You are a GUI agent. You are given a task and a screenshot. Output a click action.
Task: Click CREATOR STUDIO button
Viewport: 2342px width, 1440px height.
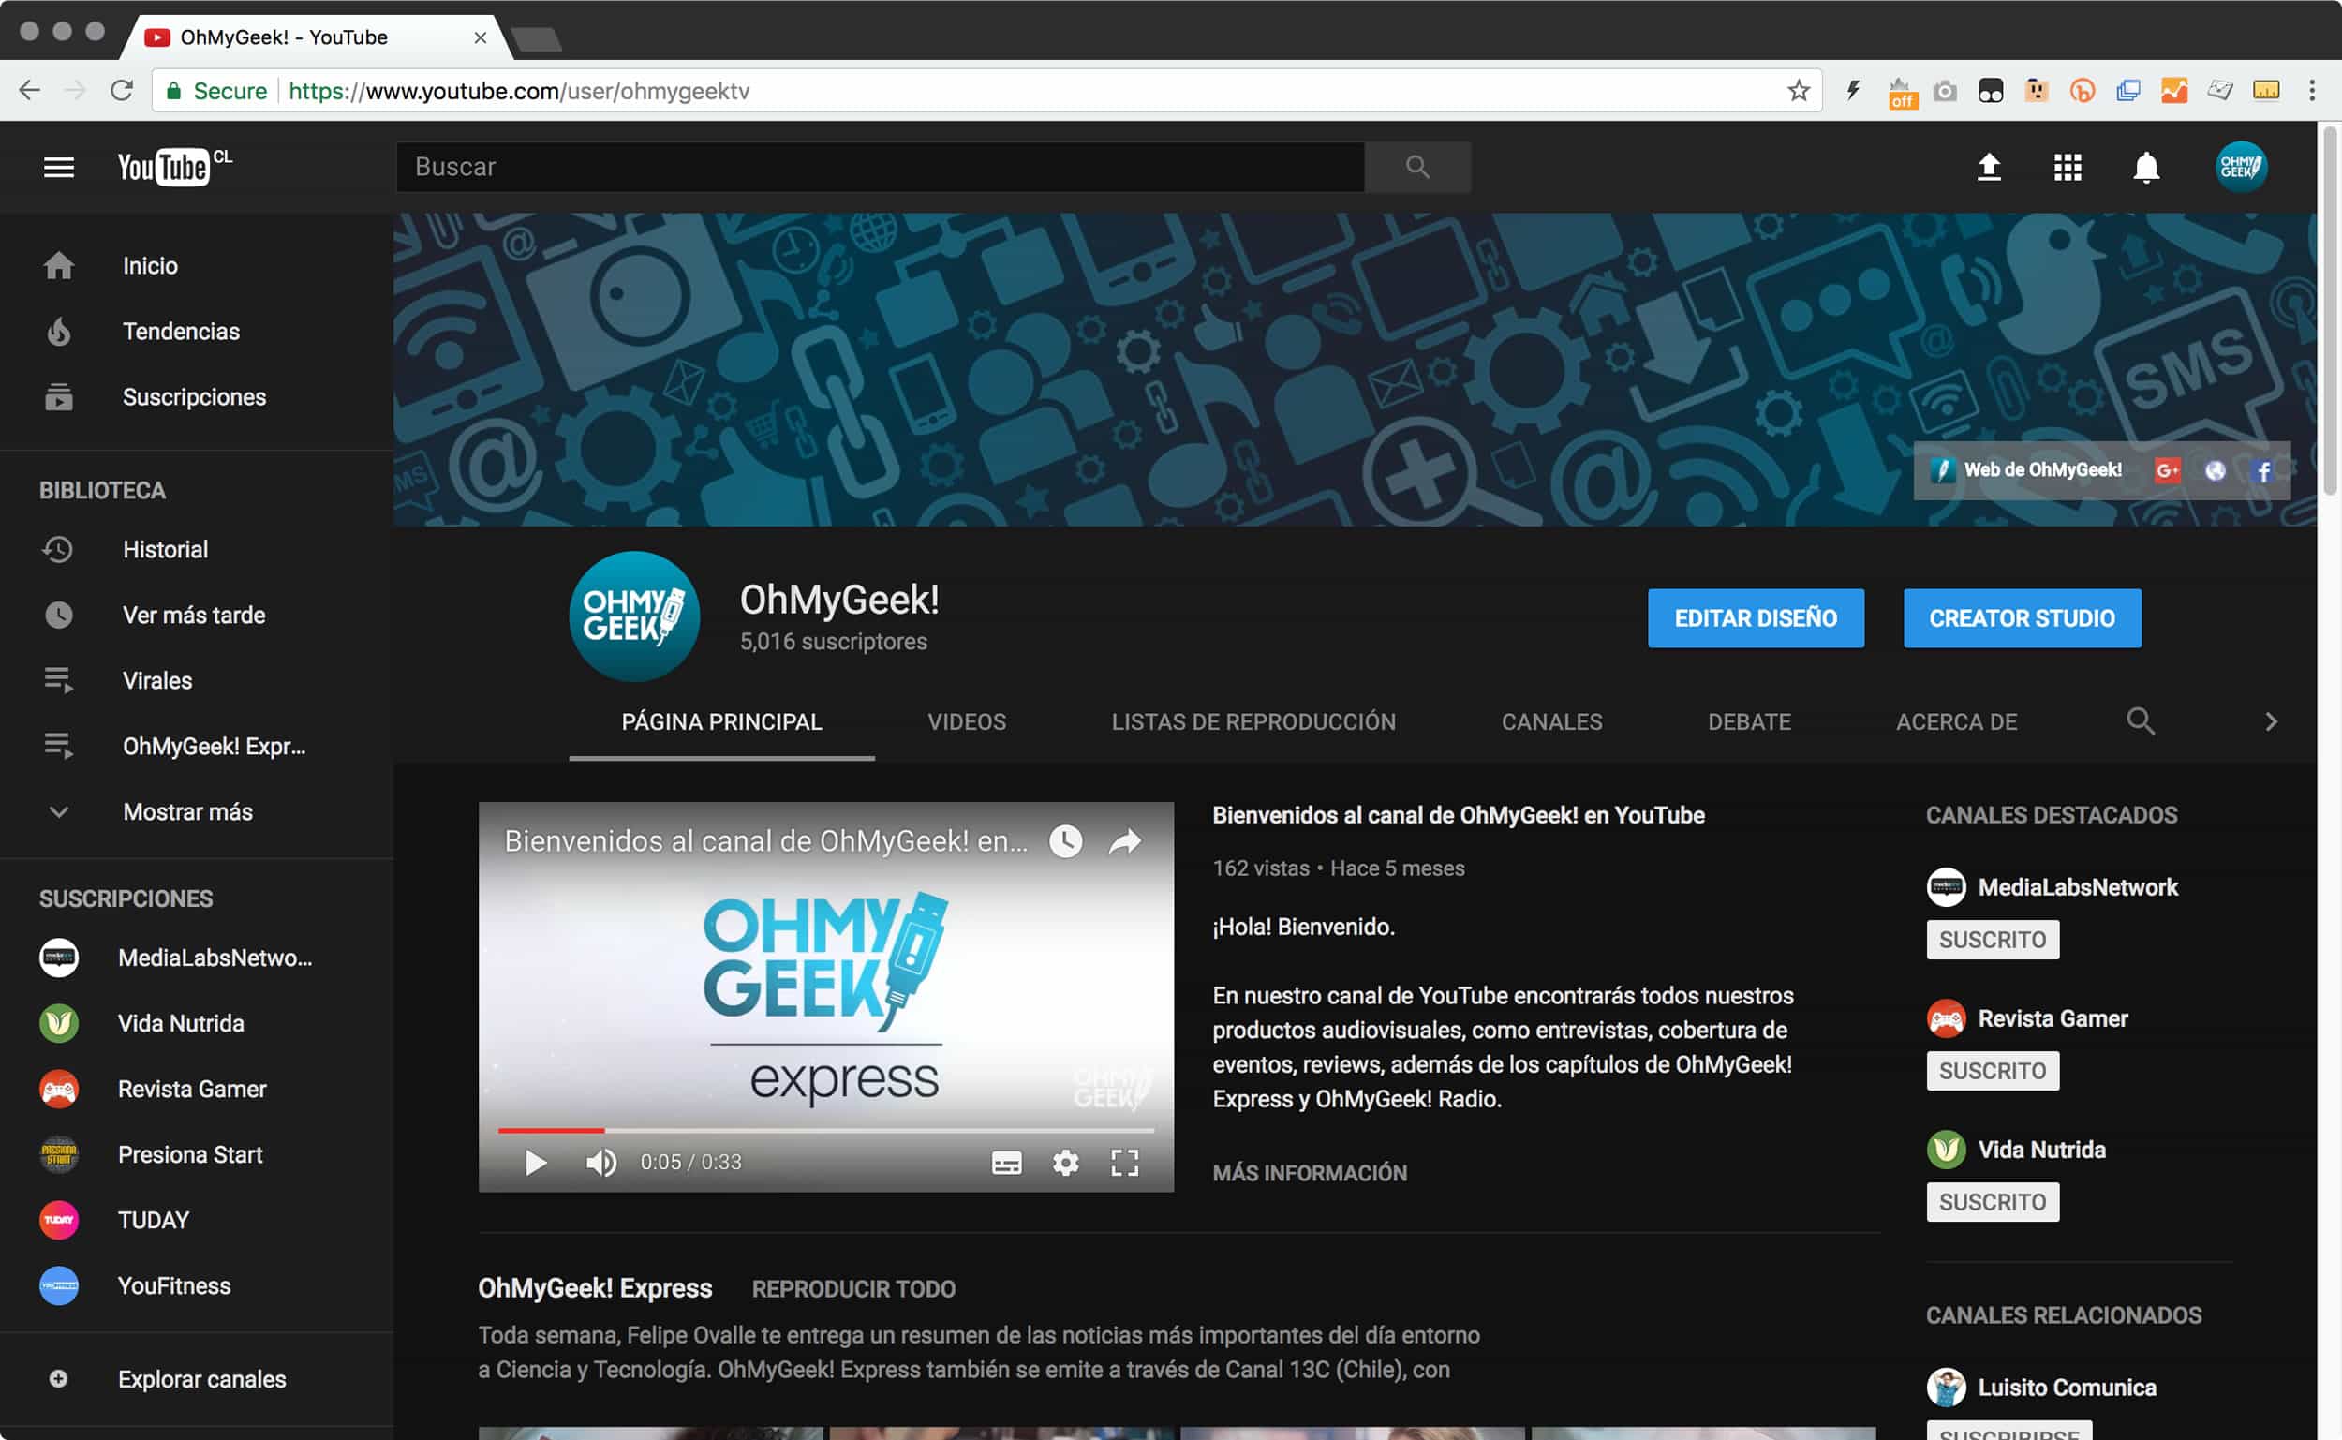(x=2023, y=618)
